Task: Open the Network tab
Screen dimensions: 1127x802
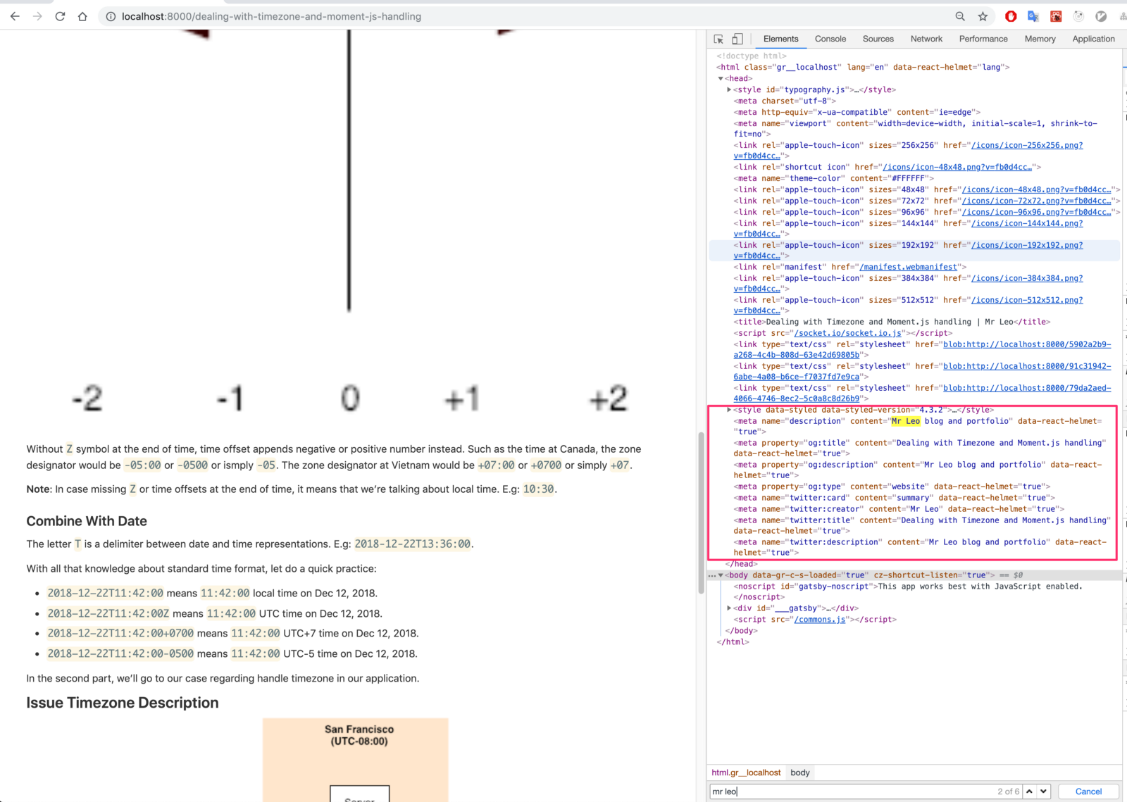Action: 926,39
